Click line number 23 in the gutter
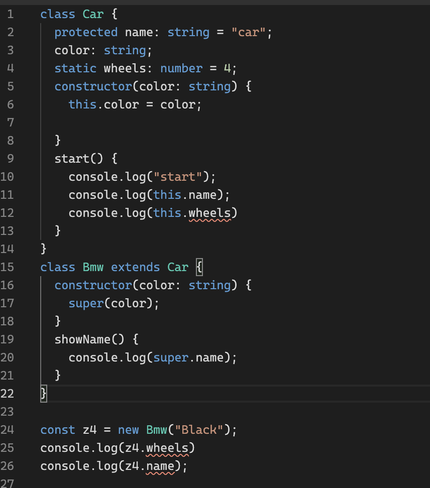The width and height of the screenshot is (430, 488). (x=7, y=412)
